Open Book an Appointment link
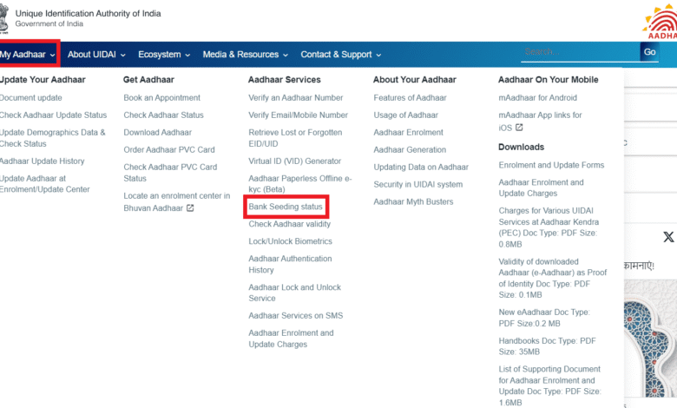 point(162,98)
